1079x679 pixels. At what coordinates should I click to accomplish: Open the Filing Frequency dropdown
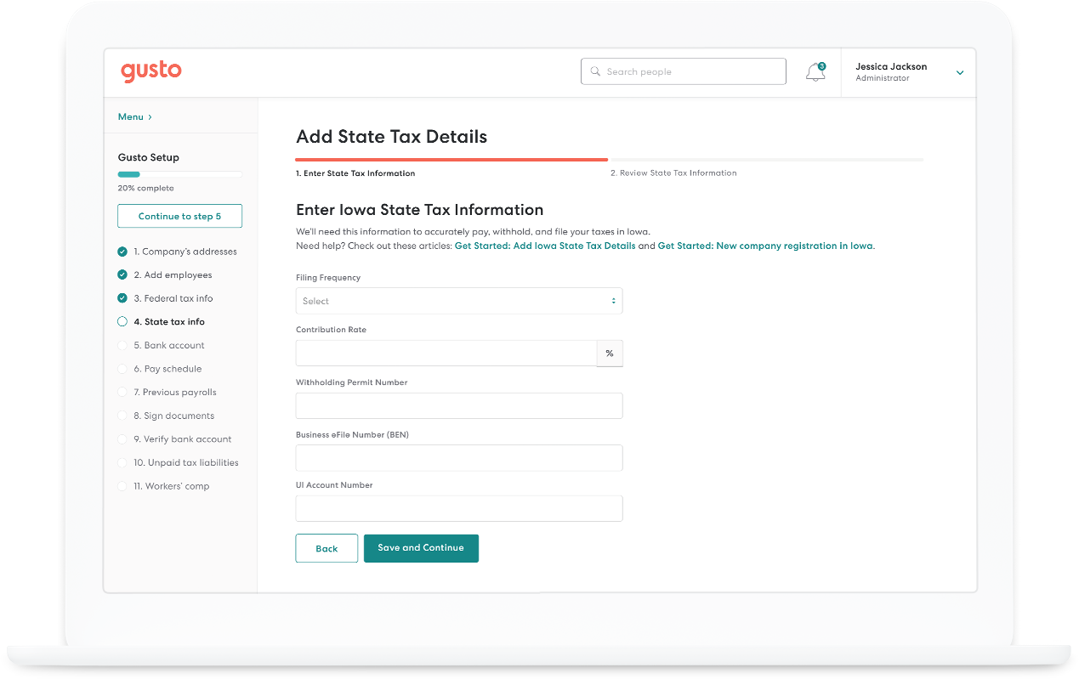coord(459,301)
